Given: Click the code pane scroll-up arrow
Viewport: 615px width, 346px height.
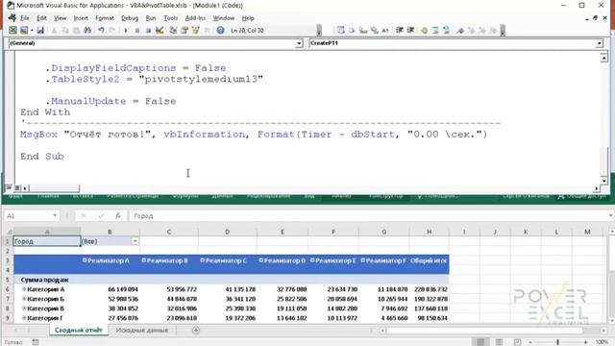Looking at the screenshot, I should (603, 58).
